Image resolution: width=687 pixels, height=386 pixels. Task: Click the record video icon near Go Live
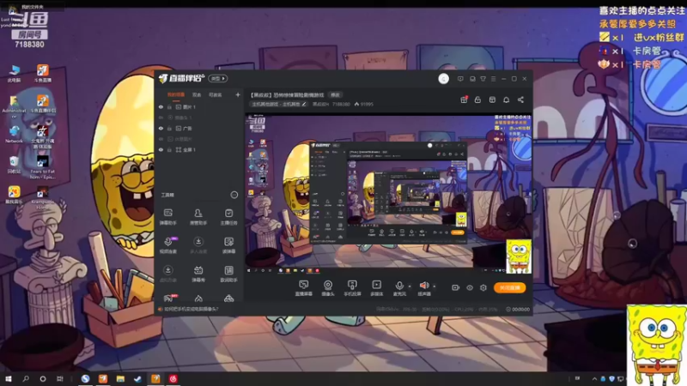click(x=456, y=287)
